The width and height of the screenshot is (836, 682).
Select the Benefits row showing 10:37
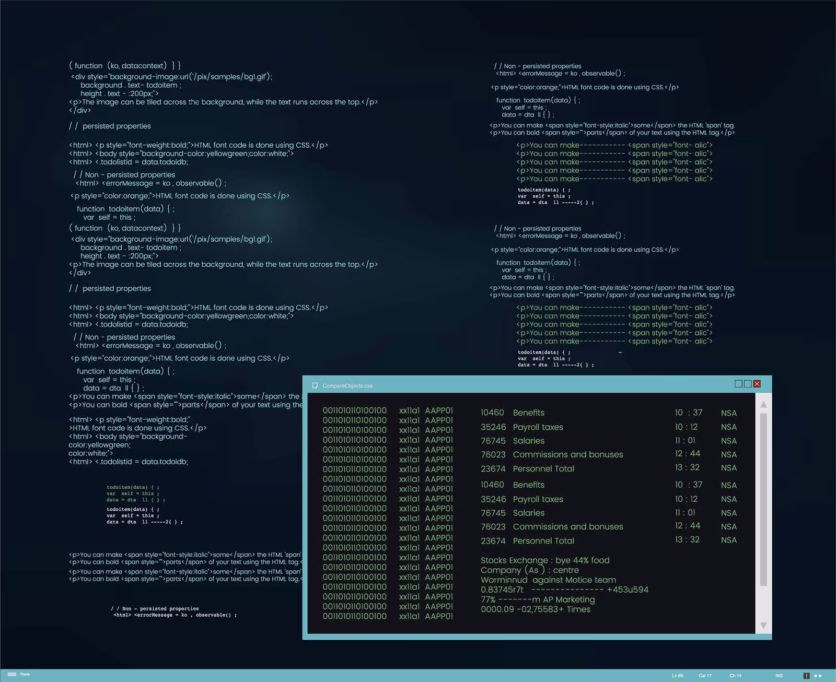pyautogui.click(x=529, y=413)
